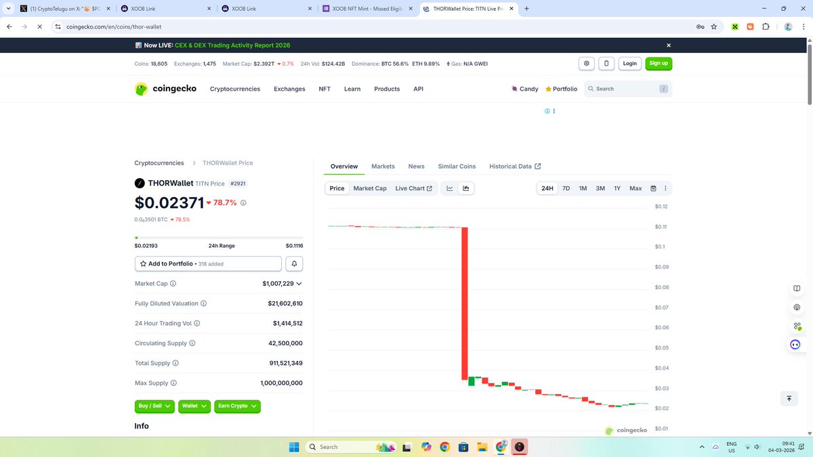Viewport: 813px width, 457px height.
Task: Open Candy rewards link
Action: pos(525,89)
